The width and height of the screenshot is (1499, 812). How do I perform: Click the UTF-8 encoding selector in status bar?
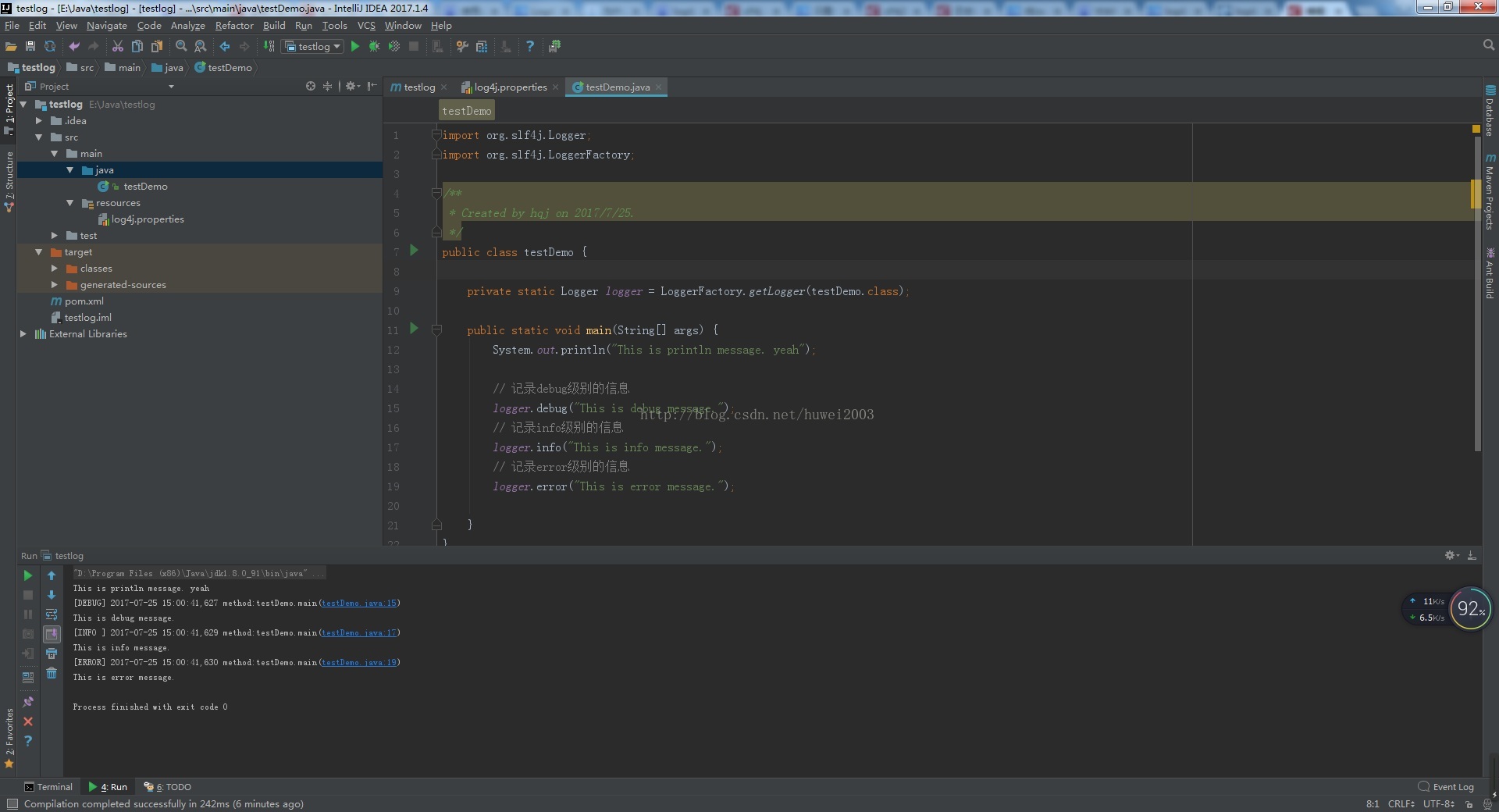coord(1438,804)
